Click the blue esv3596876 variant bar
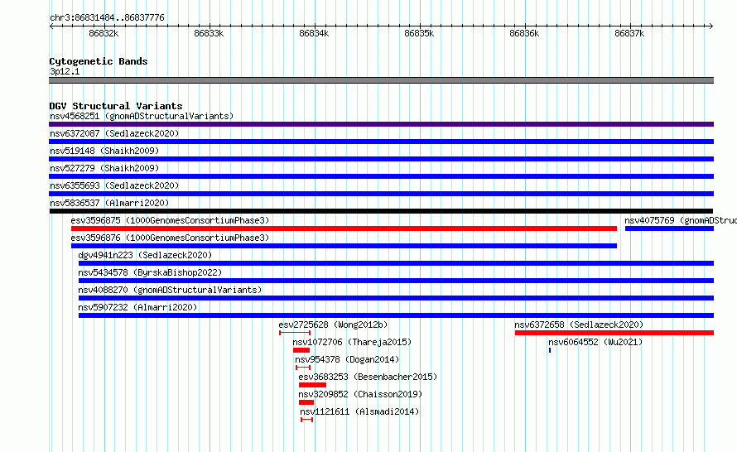 (344, 246)
